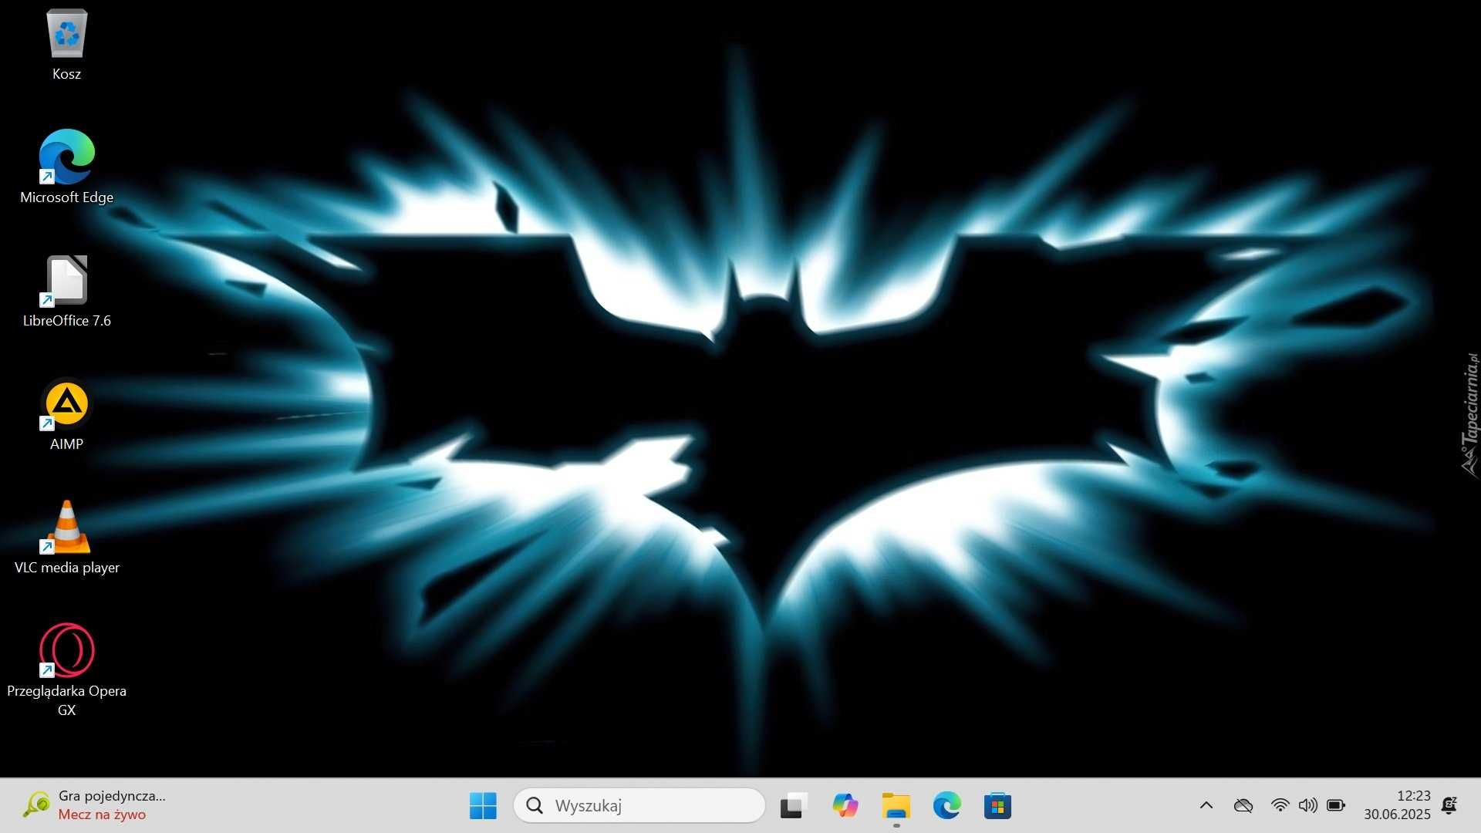
Task: Click the battery status tray icon
Action: (1336, 806)
